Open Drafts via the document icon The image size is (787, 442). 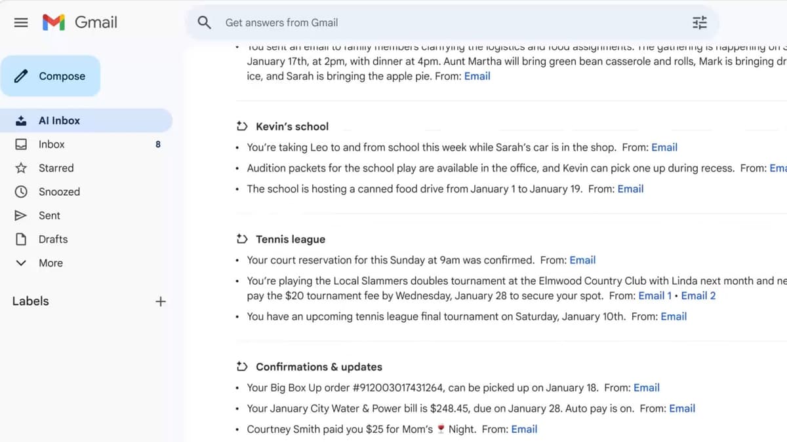click(x=22, y=239)
